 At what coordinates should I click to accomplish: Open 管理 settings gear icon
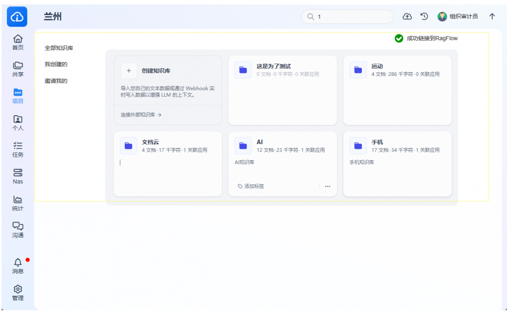(18, 293)
